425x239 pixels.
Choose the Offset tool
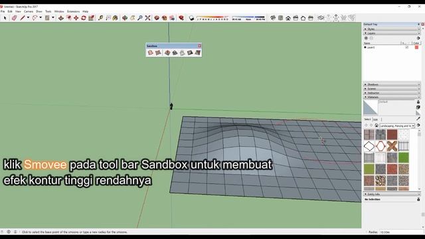pyautogui.click(x=68, y=18)
